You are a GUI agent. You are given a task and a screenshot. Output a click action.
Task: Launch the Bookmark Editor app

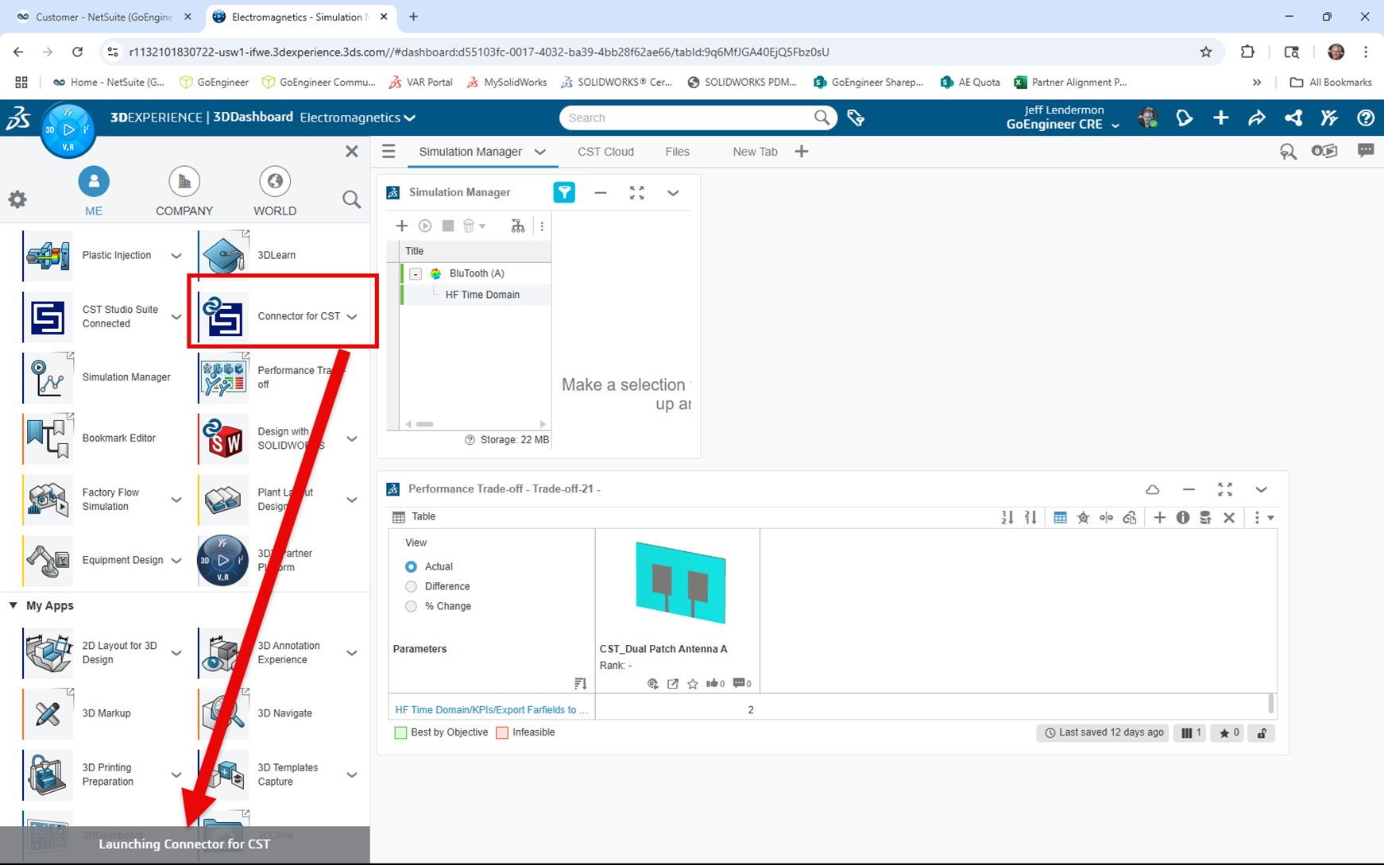pyautogui.click(x=48, y=438)
